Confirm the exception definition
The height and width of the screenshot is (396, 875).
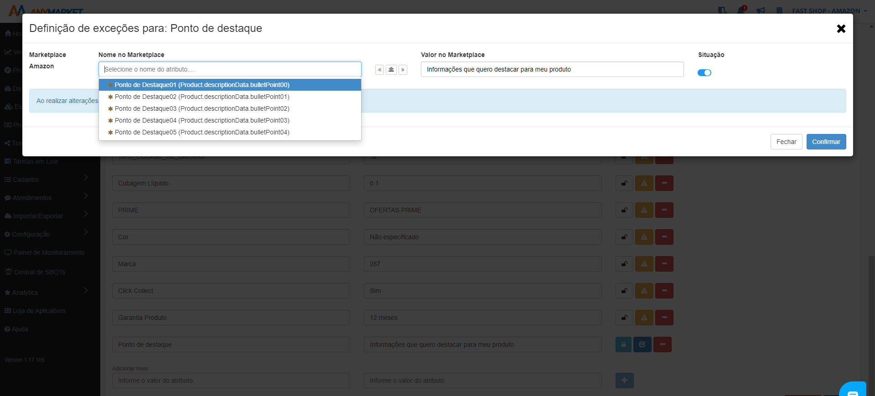826,142
